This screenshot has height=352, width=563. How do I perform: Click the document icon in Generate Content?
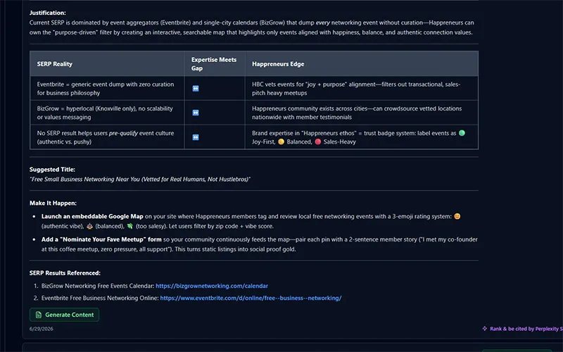click(x=39, y=315)
